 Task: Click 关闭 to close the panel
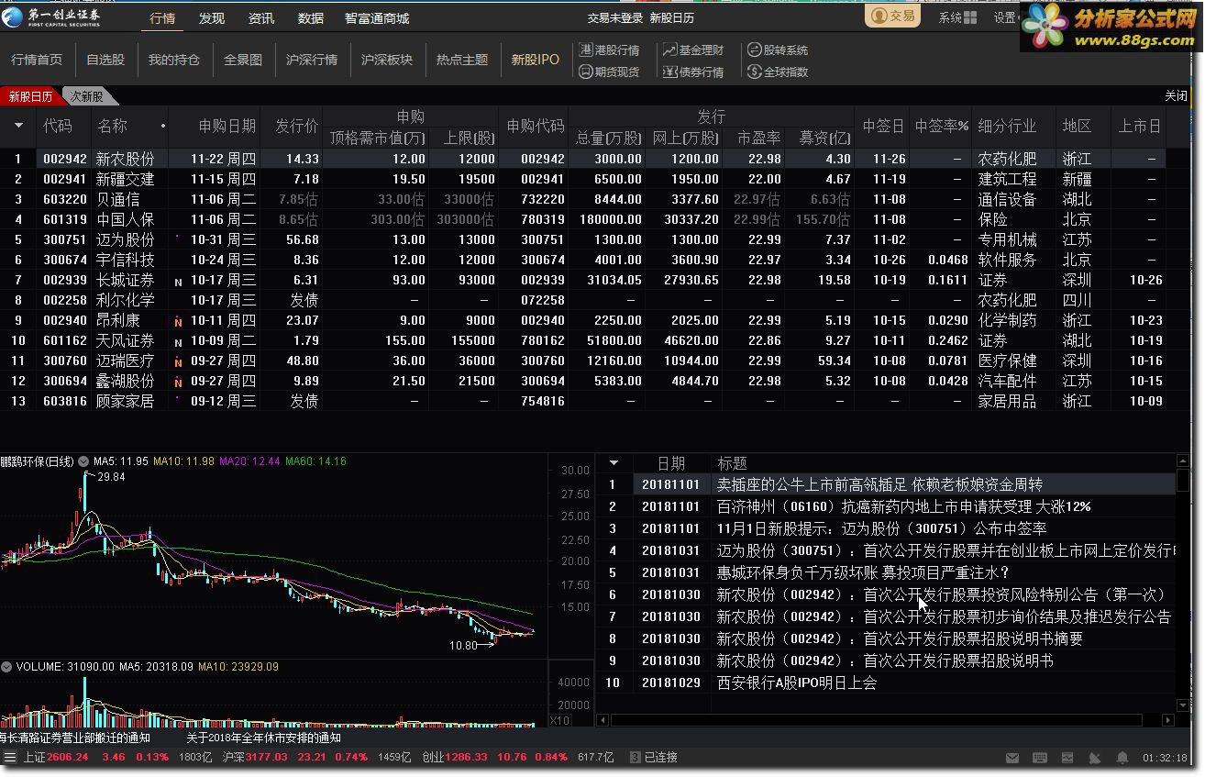tap(1176, 96)
